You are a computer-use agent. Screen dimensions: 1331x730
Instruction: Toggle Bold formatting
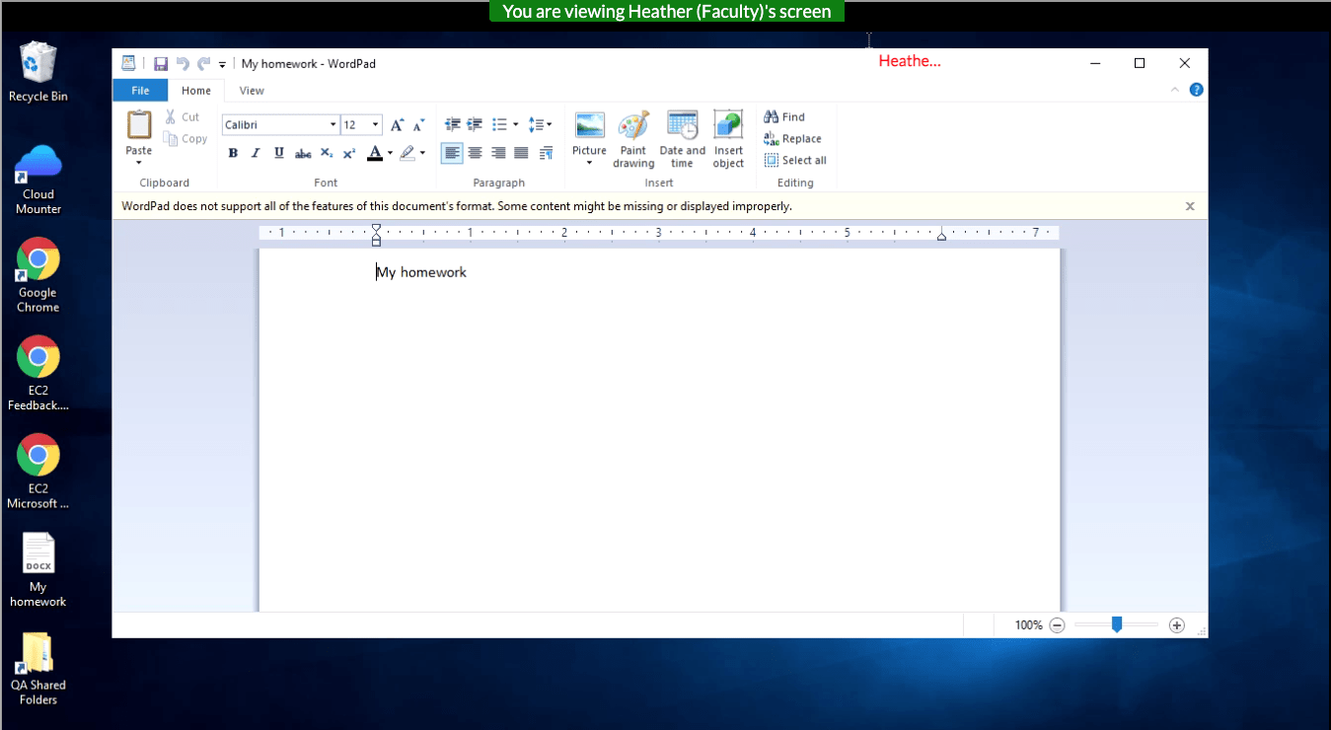coord(233,153)
